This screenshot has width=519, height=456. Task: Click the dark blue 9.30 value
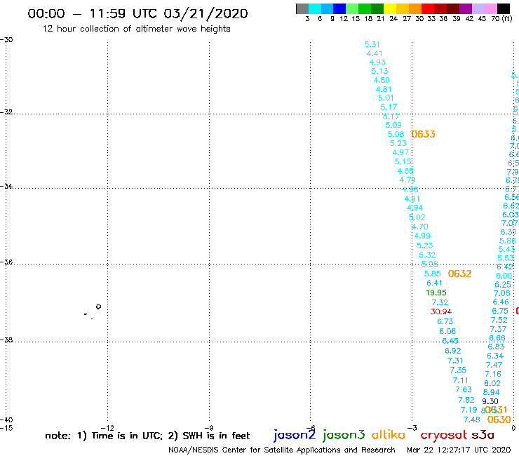(x=490, y=401)
